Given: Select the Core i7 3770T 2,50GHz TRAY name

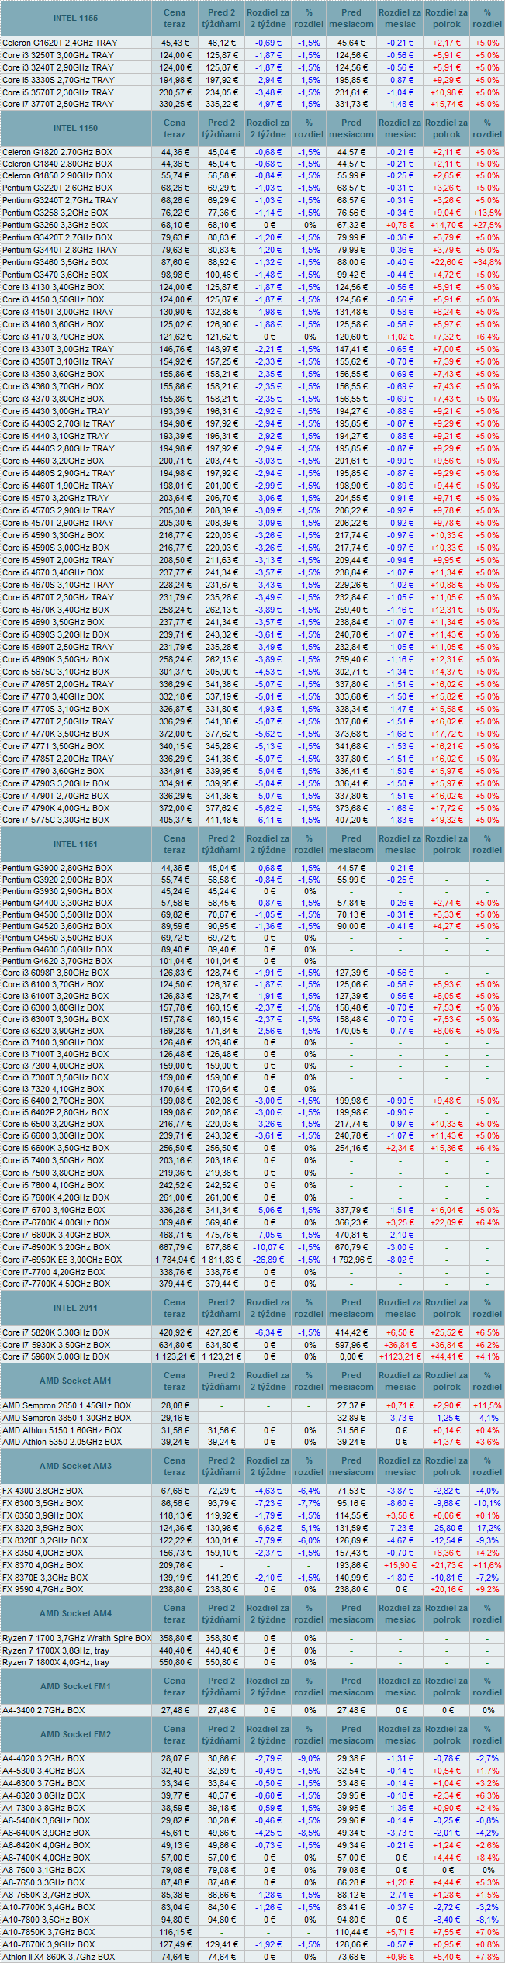Looking at the screenshot, I should tap(57, 104).
